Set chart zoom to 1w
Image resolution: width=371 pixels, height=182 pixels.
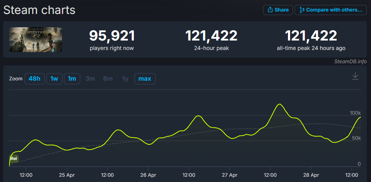[x=54, y=79]
